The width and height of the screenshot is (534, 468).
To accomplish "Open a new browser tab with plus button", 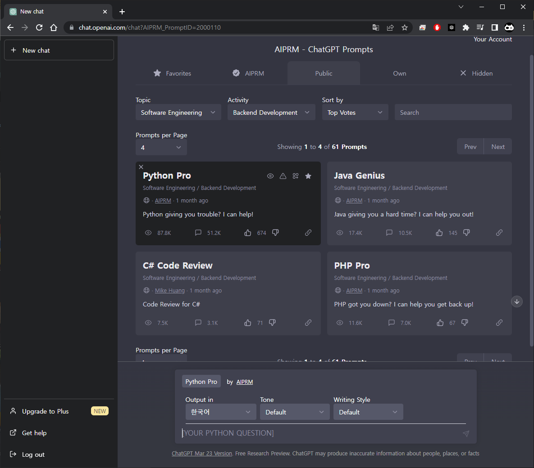I will (x=122, y=12).
